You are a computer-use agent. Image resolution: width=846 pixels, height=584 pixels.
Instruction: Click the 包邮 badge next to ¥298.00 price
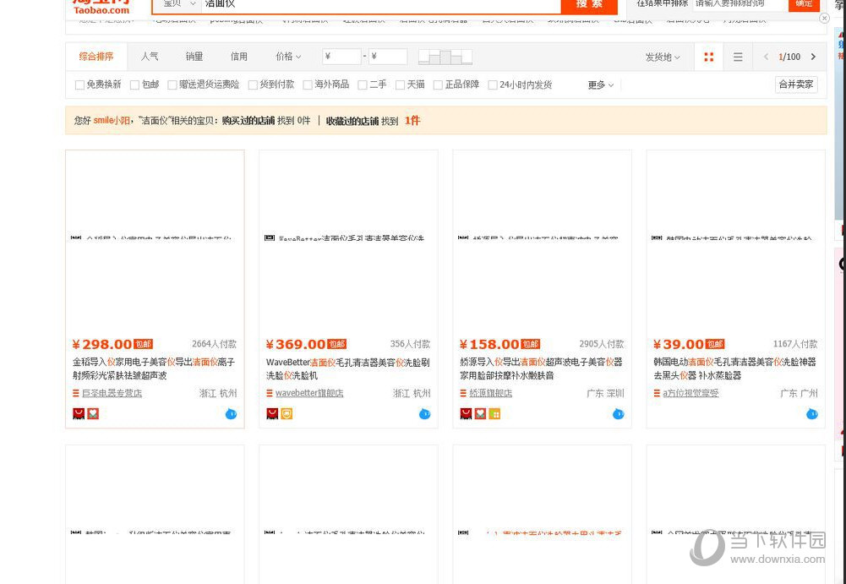point(142,344)
